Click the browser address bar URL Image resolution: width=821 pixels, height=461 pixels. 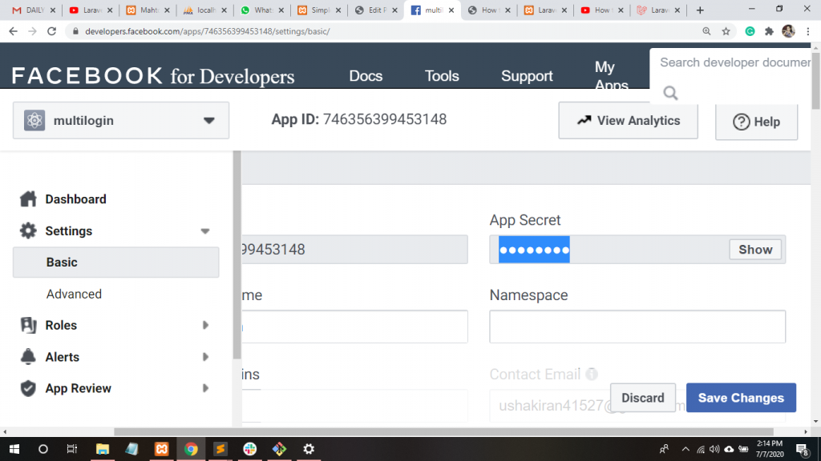(x=208, y=31)
